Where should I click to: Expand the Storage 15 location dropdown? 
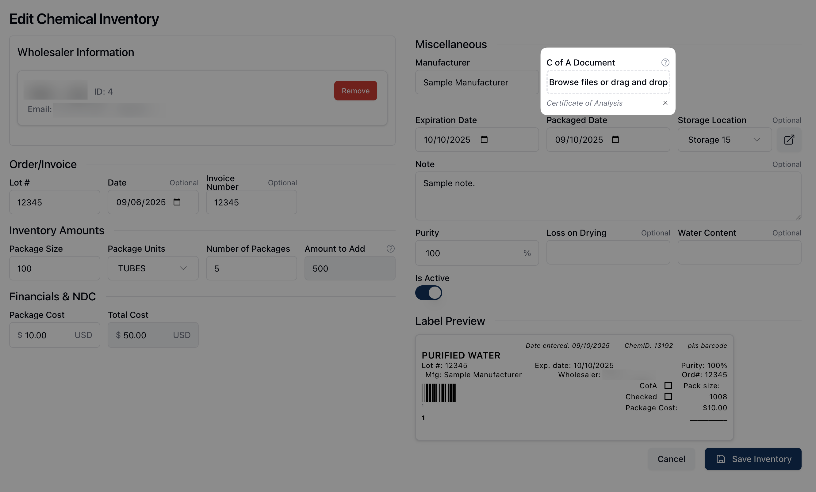[x=724, y=140]
